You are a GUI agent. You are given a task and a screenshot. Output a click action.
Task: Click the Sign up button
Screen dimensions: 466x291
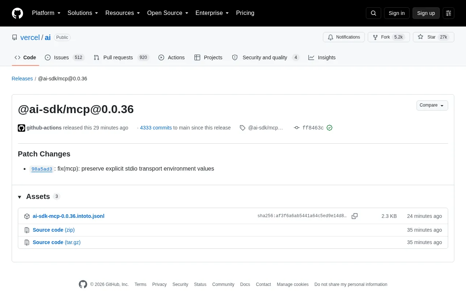tap(426, 13)
